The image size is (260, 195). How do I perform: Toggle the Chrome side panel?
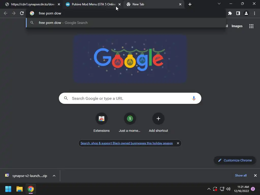pos(238,13)
